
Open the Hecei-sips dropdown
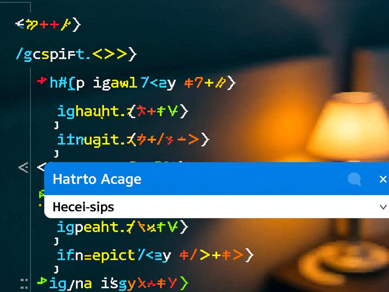(x=384, y=207)
